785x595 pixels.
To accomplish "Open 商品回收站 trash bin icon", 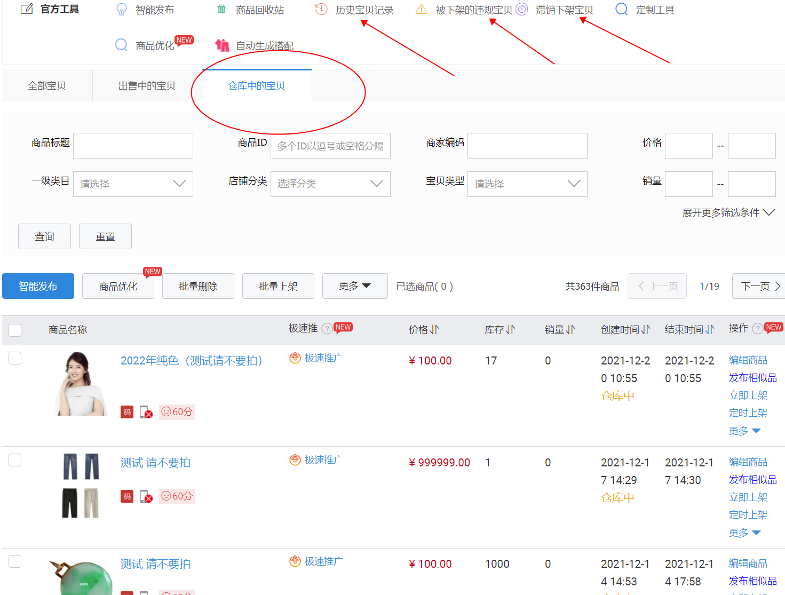I will (x=221, y=10).
